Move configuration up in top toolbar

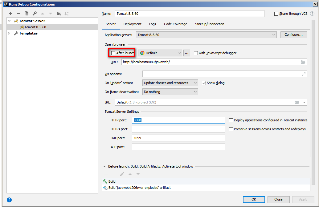pyautogui.click(x=43, y=14)
